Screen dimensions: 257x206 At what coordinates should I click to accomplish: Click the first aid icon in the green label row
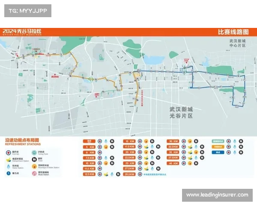(x=229, y=141)
